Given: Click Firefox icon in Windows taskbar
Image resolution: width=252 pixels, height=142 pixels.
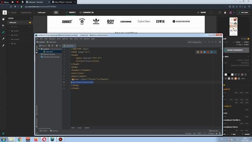Looking at the screenshot, I should point(36,139).
